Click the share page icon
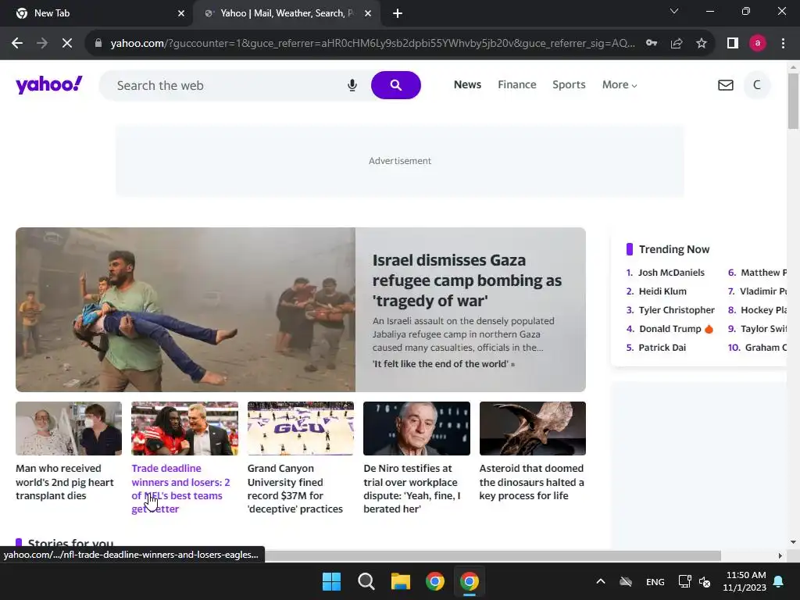Screen dimensions: 800x600 click(677, 44)
